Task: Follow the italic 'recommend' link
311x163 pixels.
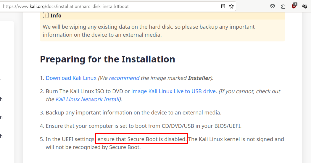Action: pos(124,78)
